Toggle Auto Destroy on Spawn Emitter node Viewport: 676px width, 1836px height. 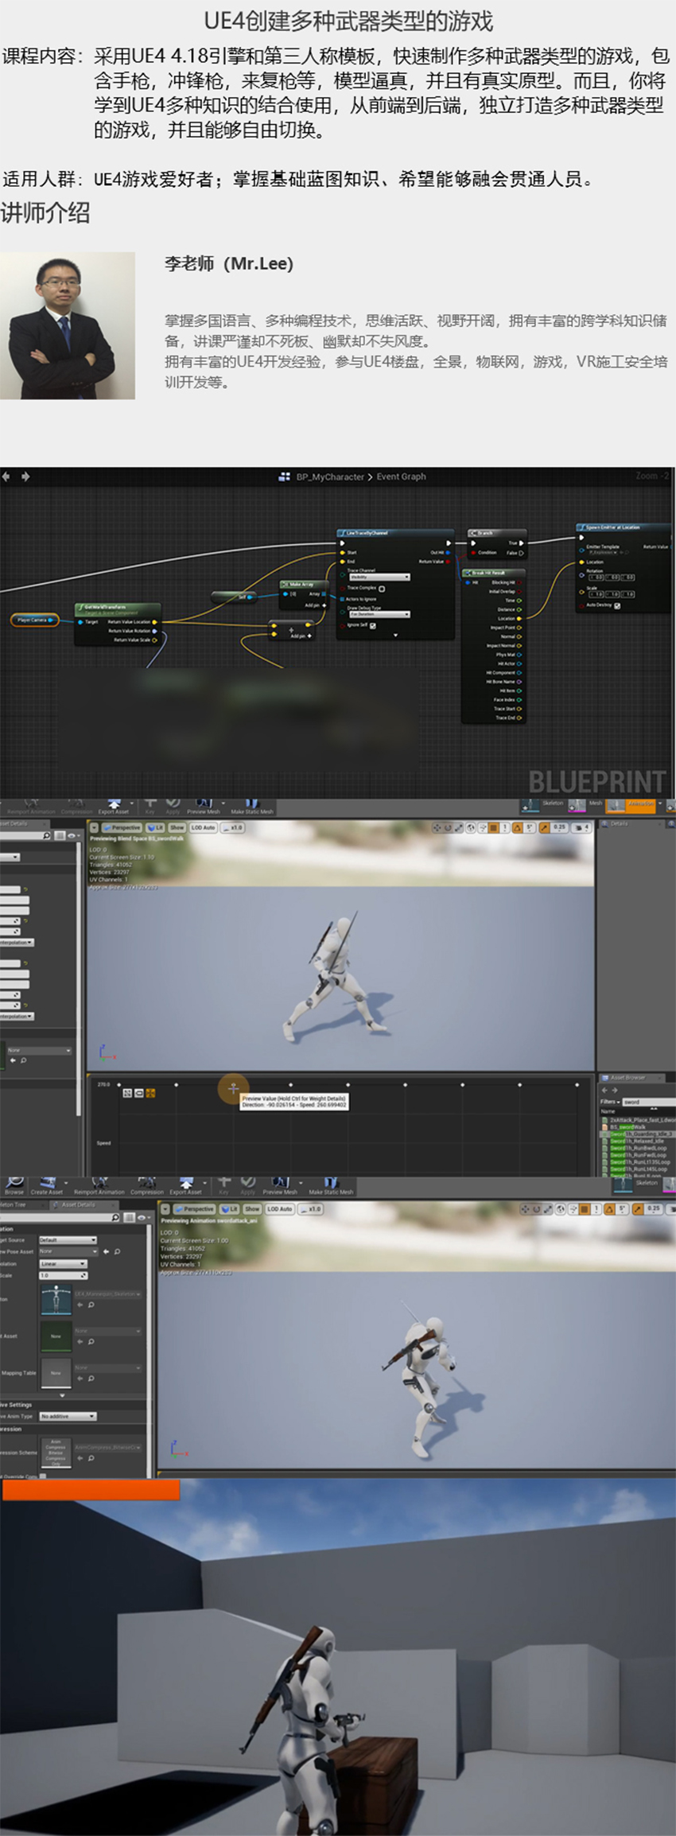coord(617,605)
